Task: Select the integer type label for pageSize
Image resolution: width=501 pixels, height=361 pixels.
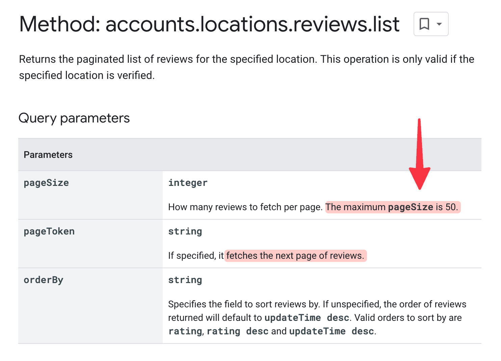Action: click(188, 183)
